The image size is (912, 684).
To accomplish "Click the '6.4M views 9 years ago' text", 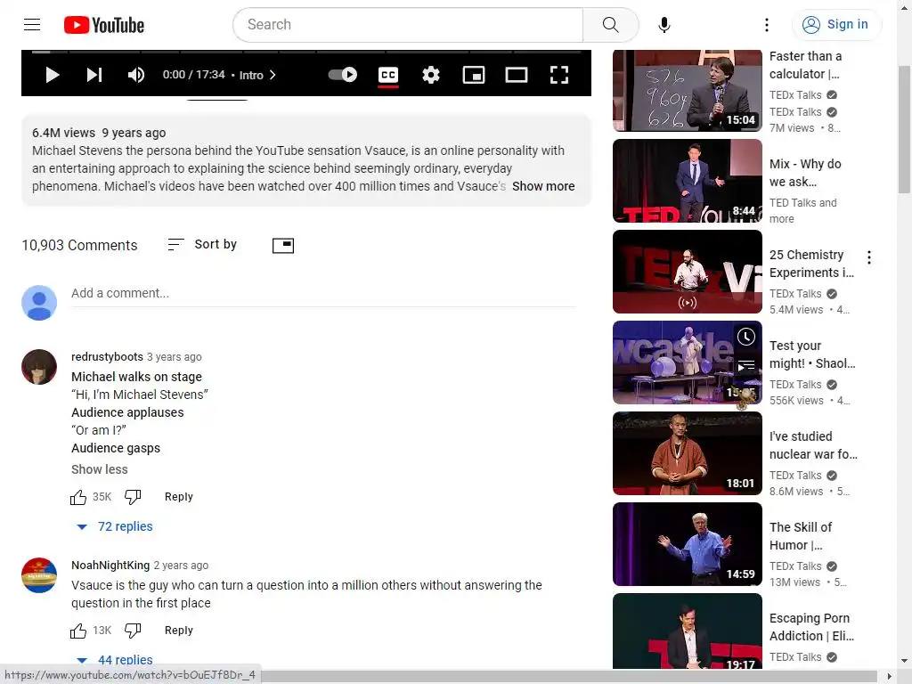I will (x=99, y=133).
